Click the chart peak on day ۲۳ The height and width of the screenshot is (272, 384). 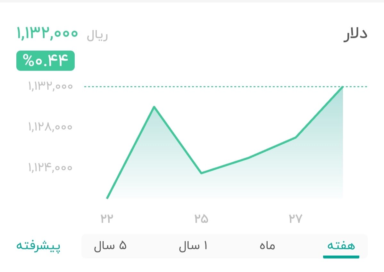point(154,106)
